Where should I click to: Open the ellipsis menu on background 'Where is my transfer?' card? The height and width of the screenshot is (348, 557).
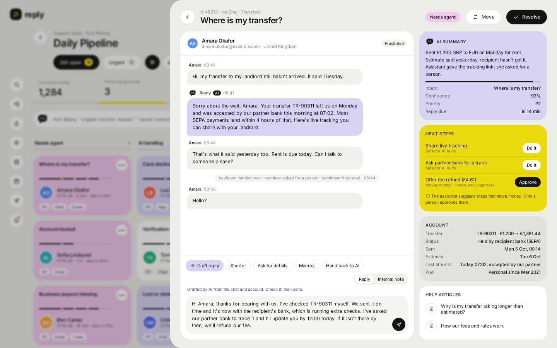[x=122, y=165]
